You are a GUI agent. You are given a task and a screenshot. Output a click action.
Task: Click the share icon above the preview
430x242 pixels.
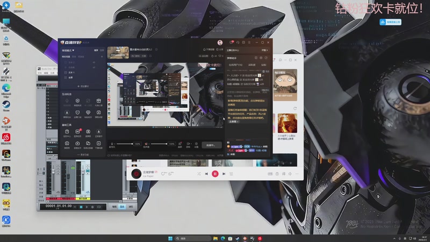[218, 49]
